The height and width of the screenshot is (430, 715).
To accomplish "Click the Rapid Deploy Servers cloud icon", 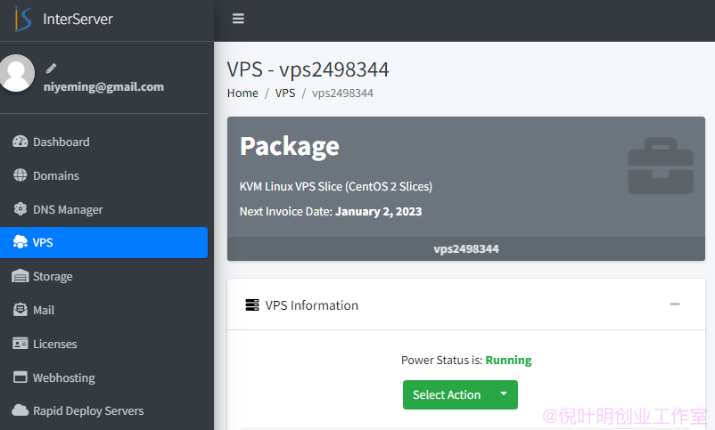I will pyautogui.click(x=21, y=410).
